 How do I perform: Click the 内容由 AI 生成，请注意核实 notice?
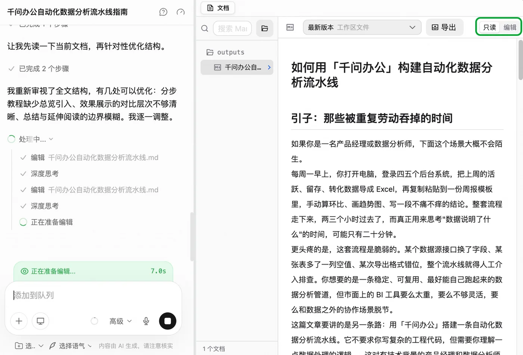tap(136, 346)
